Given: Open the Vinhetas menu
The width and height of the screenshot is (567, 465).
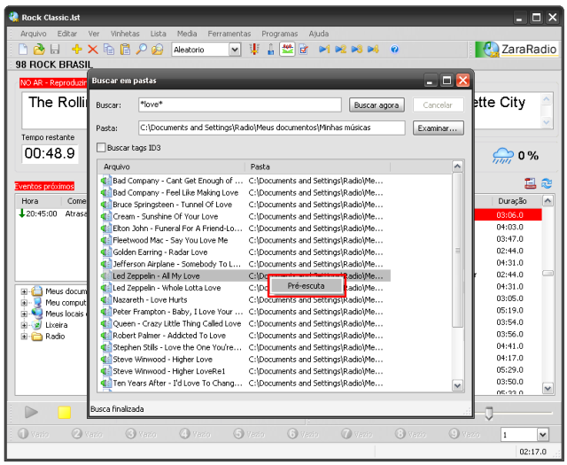Looking at the screenshot, I should (125, 34).
